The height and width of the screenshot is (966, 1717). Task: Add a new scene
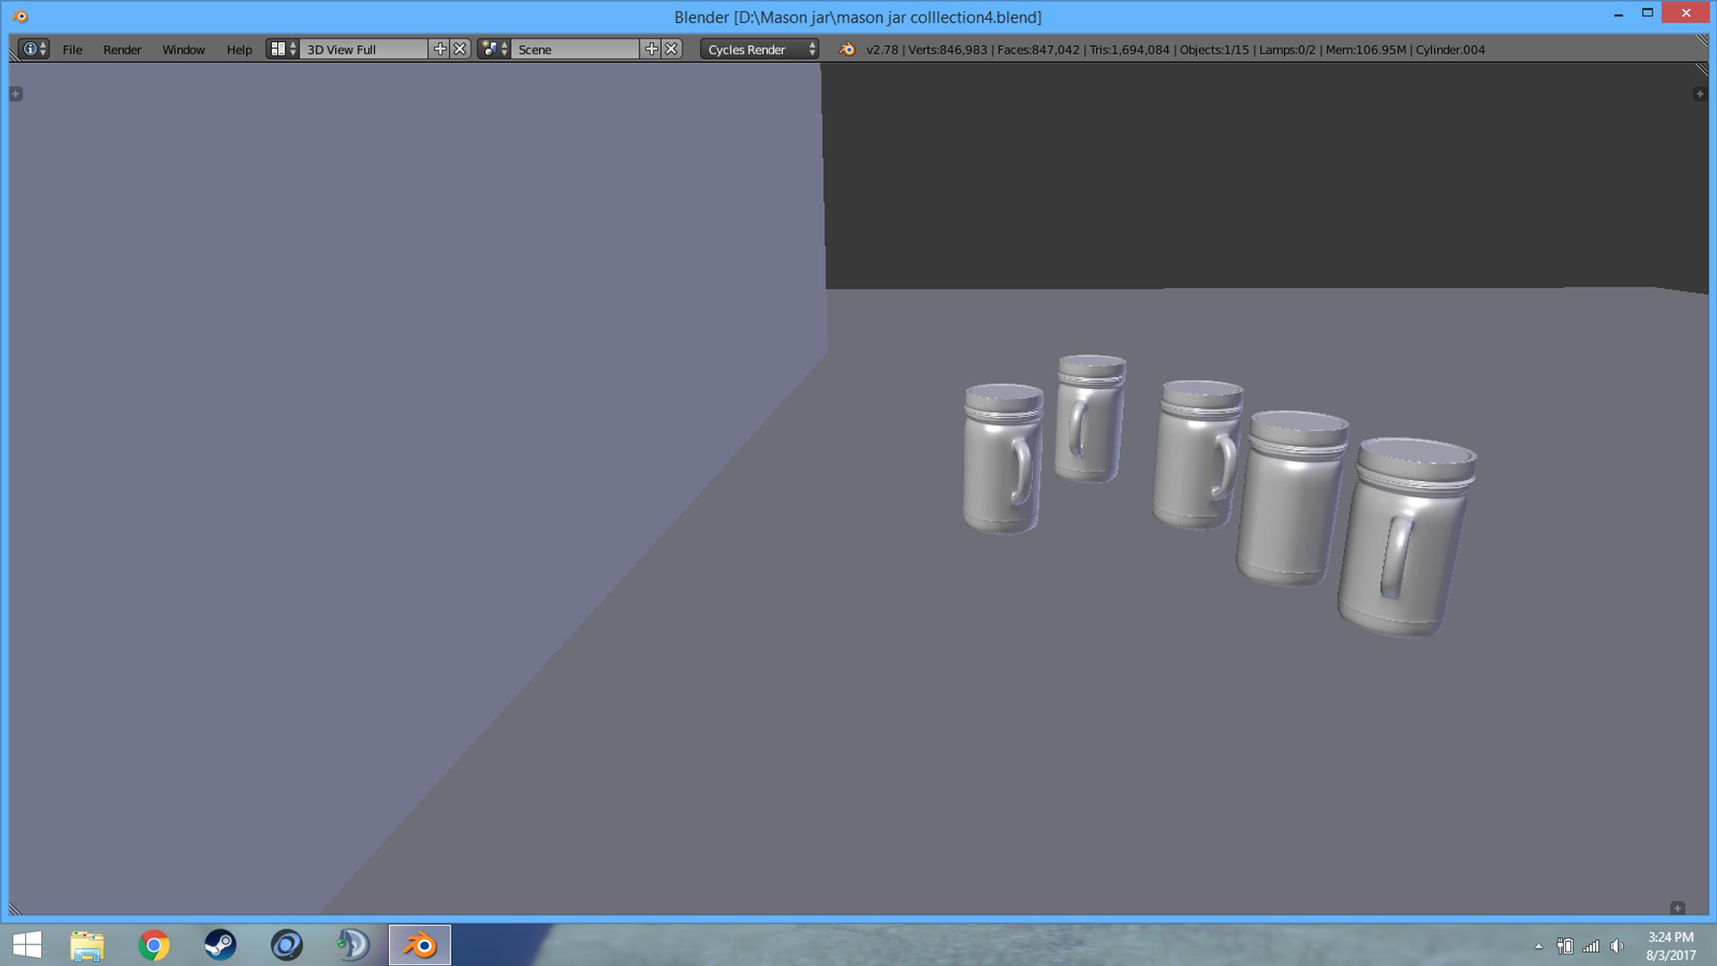651,49
